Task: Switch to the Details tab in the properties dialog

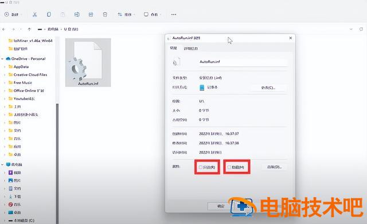Action: (x=191, y=49)
